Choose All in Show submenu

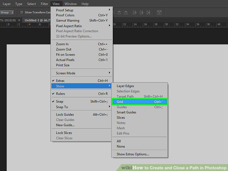pyautogui.click(x=140, y=141)
